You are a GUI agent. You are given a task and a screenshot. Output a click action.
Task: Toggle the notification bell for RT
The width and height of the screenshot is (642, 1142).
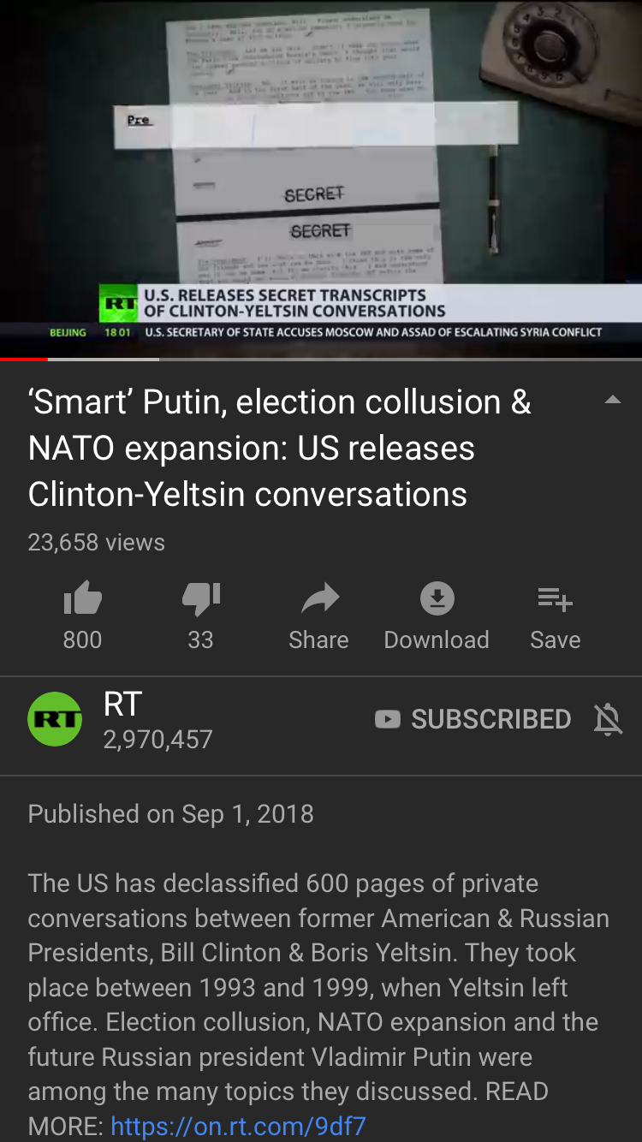pos(608,720)
